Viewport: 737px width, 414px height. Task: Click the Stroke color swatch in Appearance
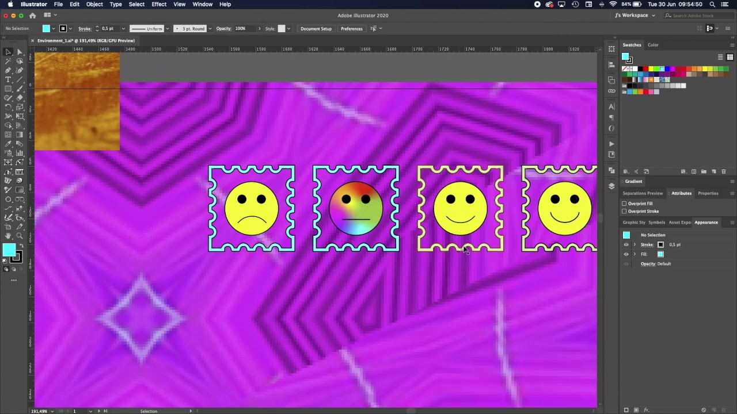coord(660,245)
